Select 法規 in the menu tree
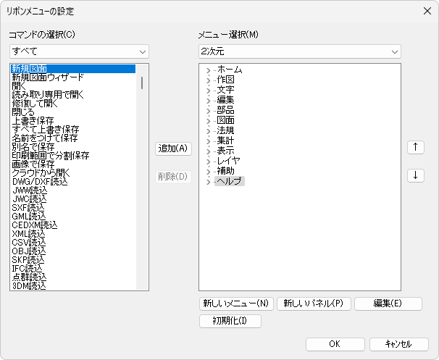This screenshot has height=360, width=439. [226, 130]
